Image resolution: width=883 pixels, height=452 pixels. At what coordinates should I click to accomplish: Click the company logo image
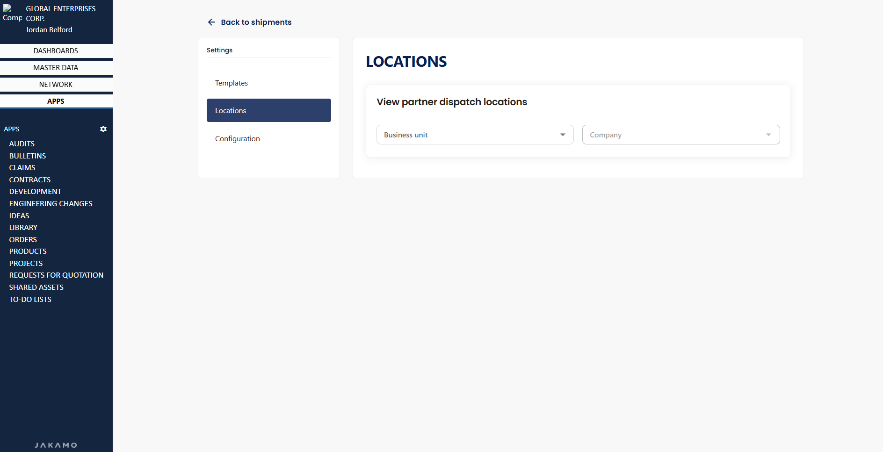coord(12,14)
